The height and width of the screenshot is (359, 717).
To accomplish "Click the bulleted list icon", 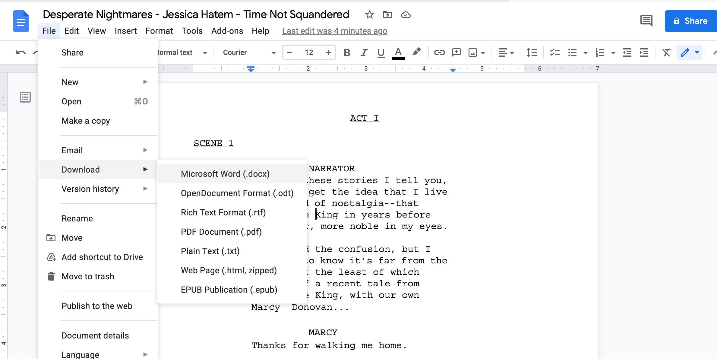I will (x=572, y=53).
